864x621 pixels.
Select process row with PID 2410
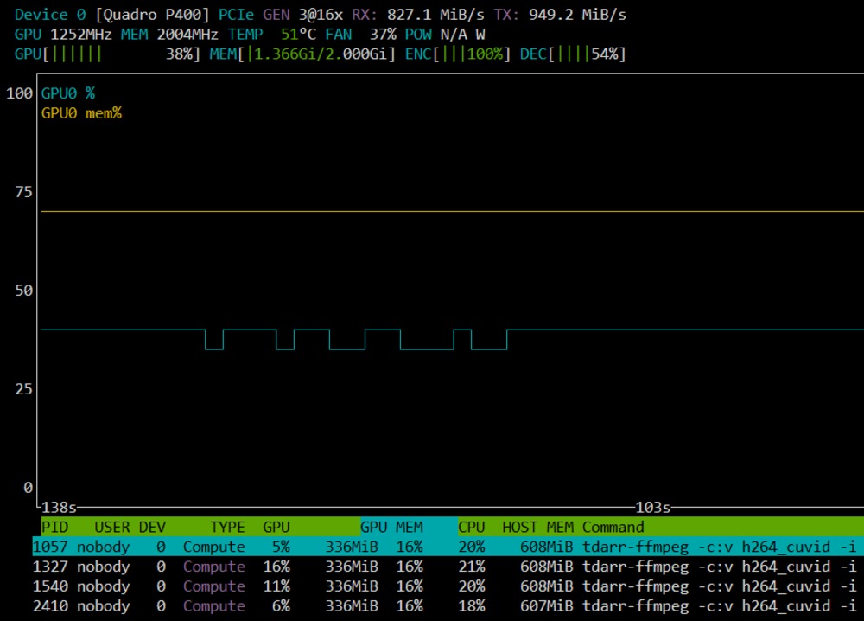[448, 606]
